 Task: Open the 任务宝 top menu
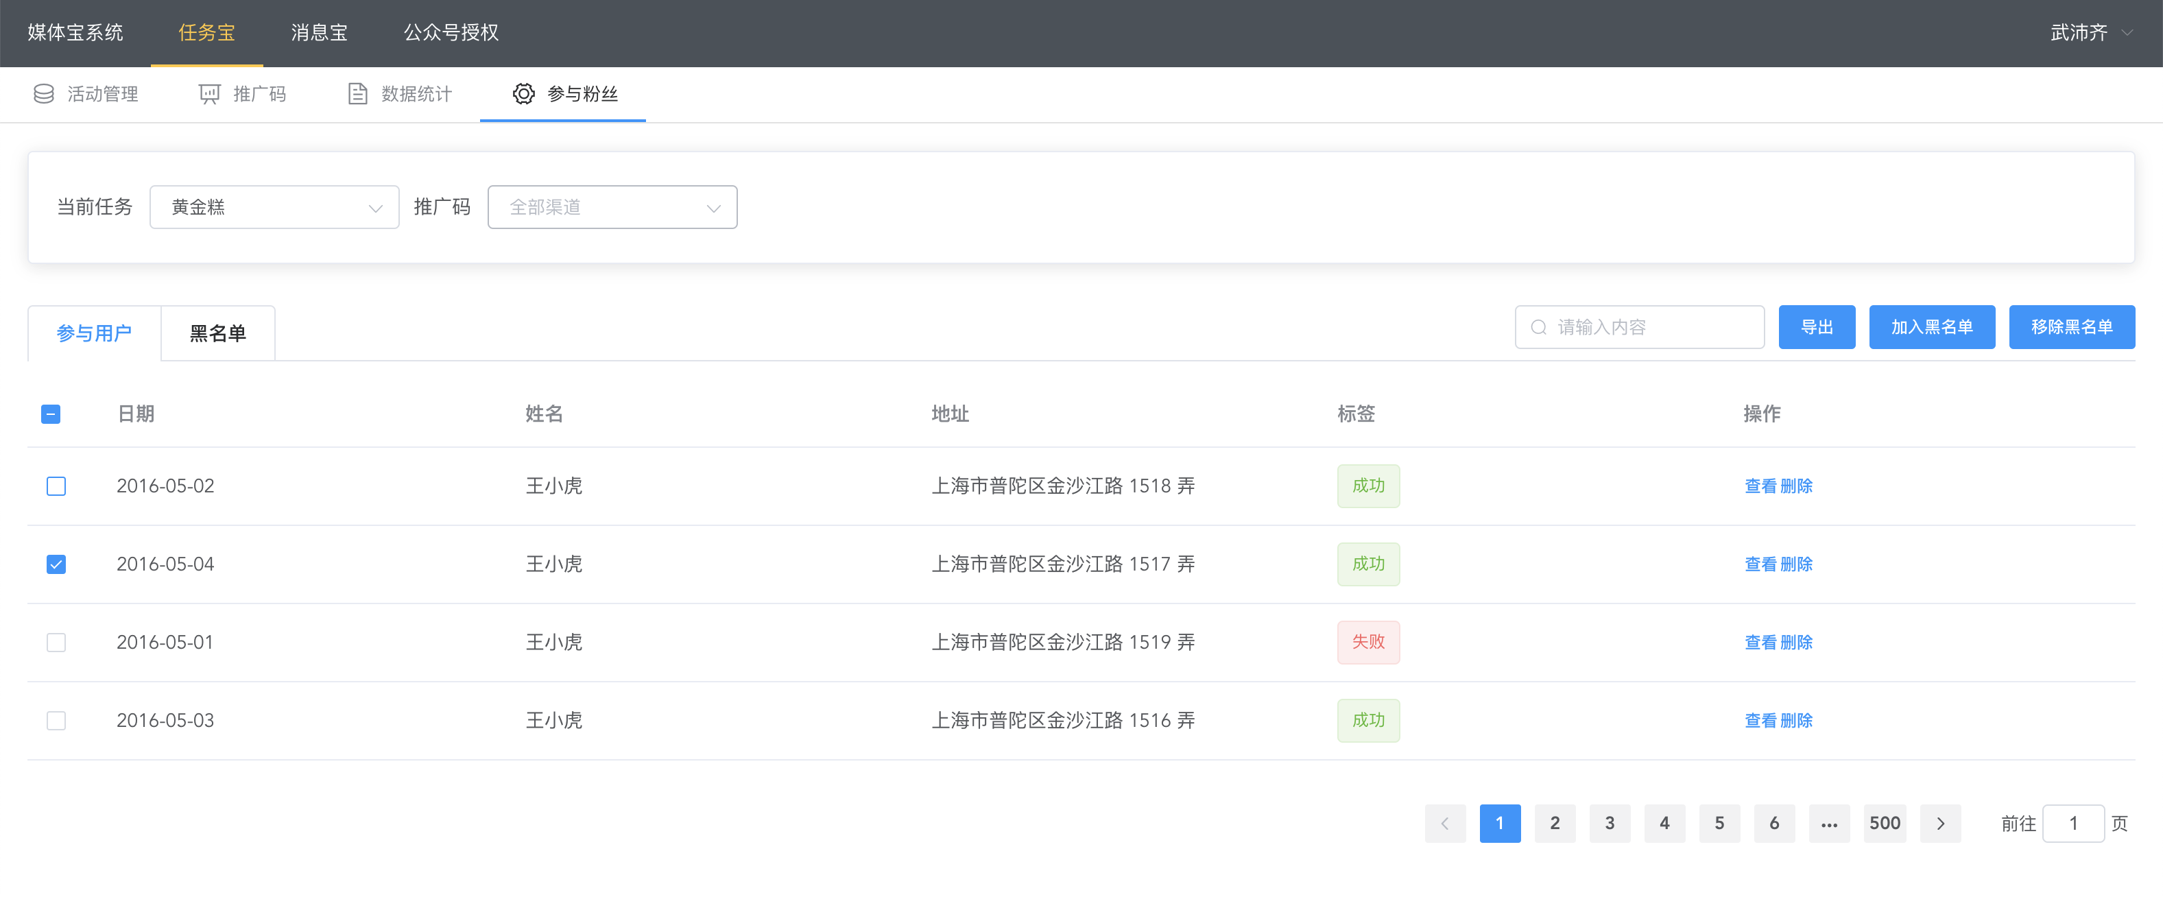[x=206, y=33]
